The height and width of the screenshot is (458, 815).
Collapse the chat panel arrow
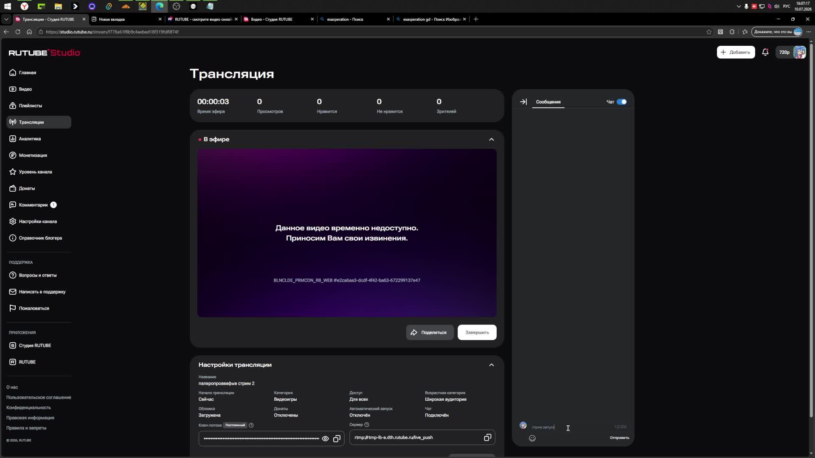[x=523, y=102]
